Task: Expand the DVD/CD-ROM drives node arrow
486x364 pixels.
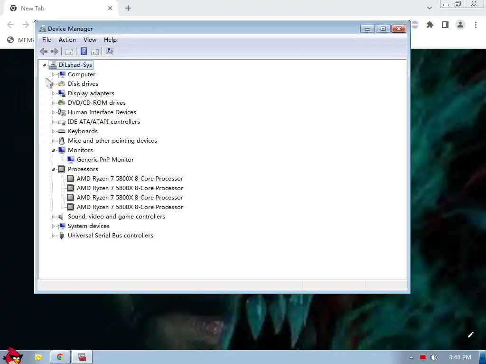Action: (x=53, y=103)
